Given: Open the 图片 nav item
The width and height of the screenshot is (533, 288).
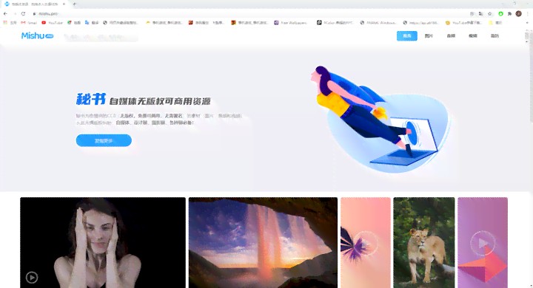Looking at the screenshot, I should coord(429,35).
